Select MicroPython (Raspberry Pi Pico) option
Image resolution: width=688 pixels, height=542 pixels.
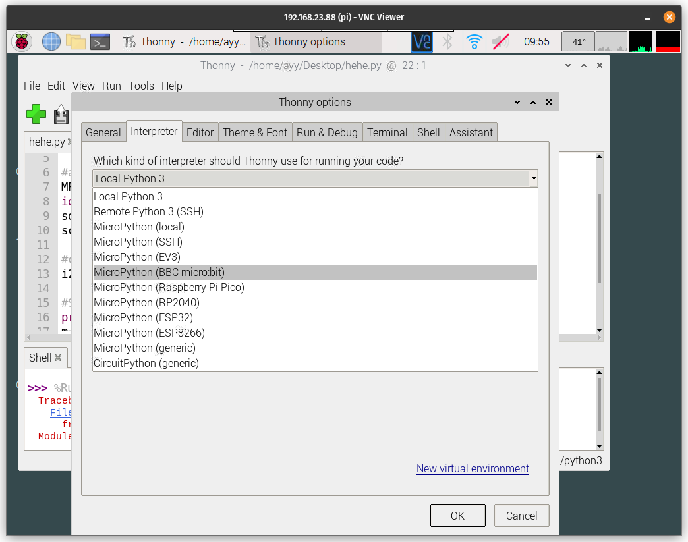coord(315,287)
